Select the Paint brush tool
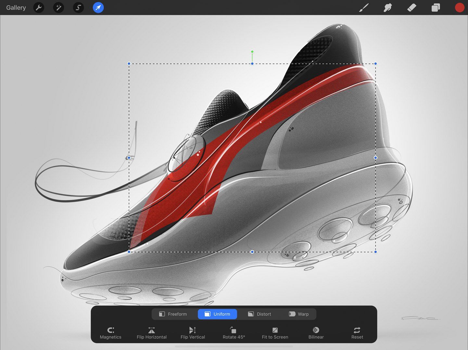 pyautogui.click(x=364, y=7)
